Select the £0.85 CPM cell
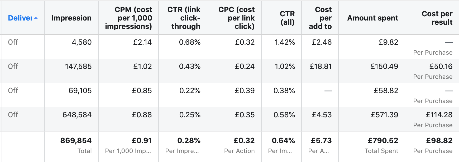This screenshot has width=459, height=162. (142, 90)
